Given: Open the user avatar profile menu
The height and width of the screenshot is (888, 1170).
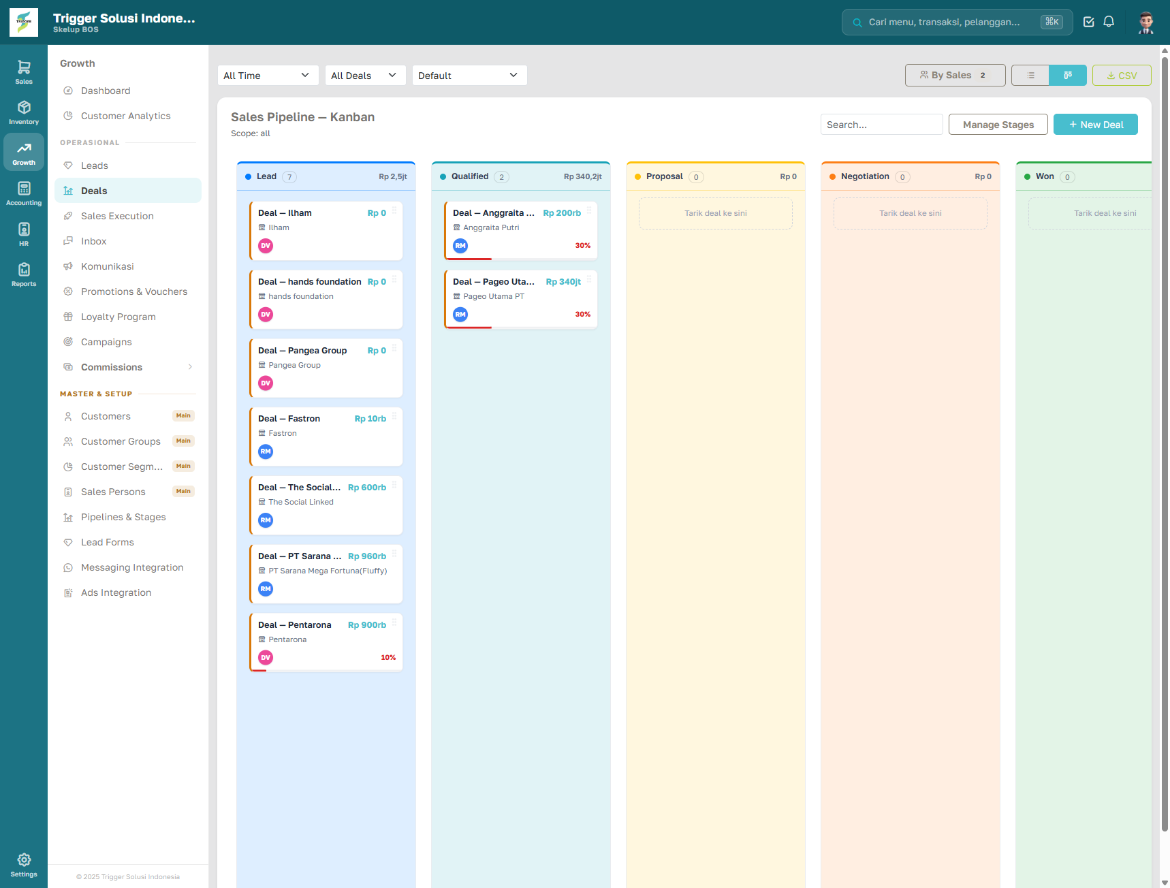Looking at the screenshot, I should 1146,22.
